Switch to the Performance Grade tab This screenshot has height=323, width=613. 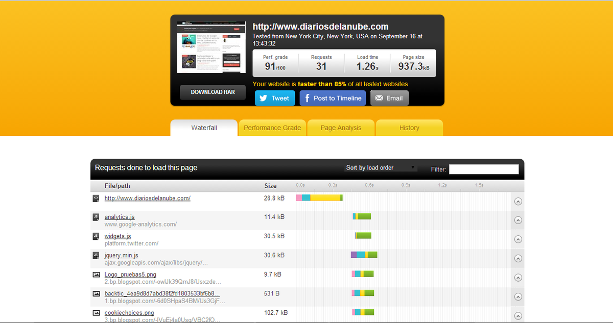pyautogui.click(x=272, y=128)
